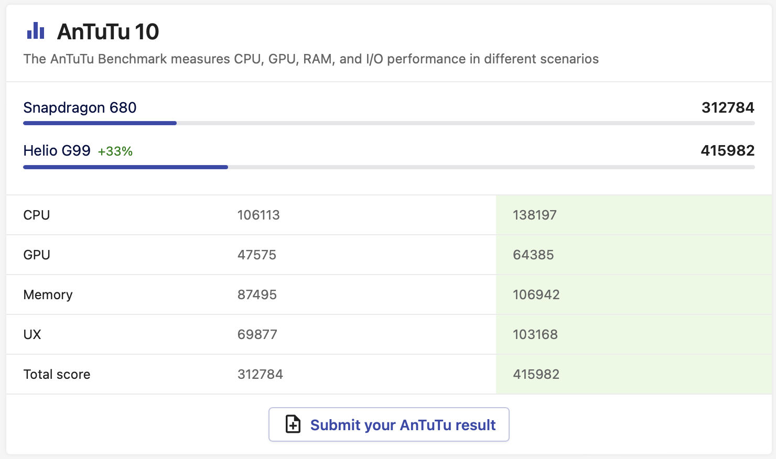Click the +33% difference label
The width and height of the screenshot is (776, 459).
point(115,151)
